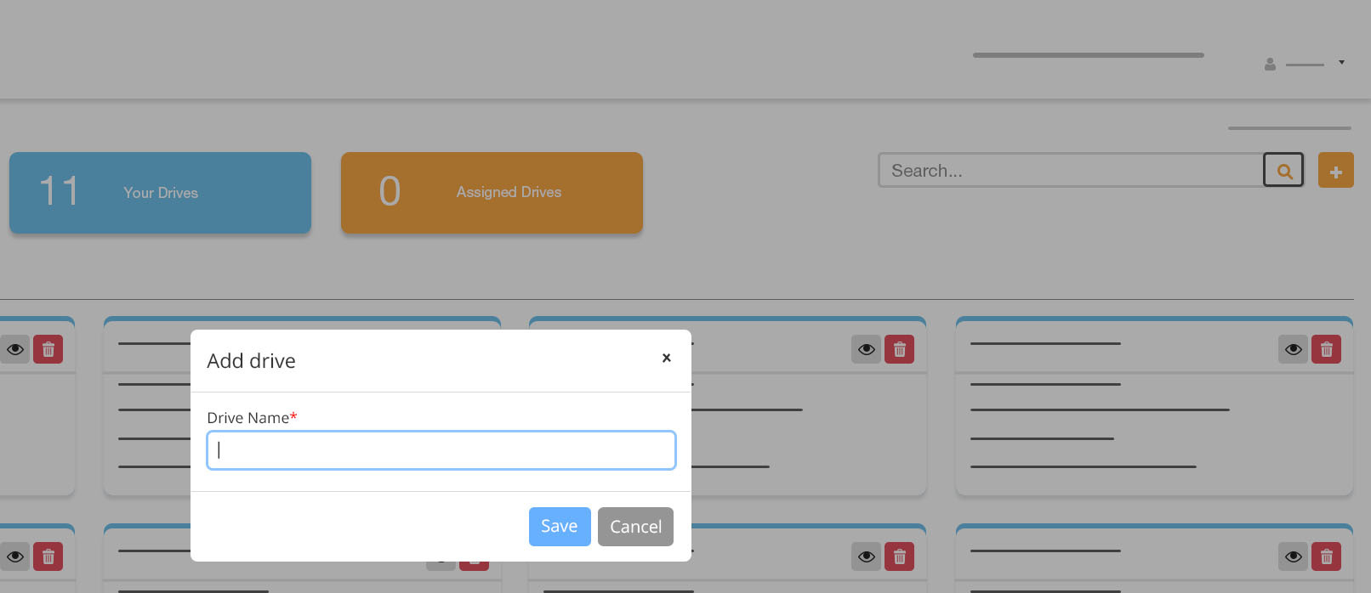The image size is (1371, 593).
Task: Save the new drive
Action: (x=560, y=527)
